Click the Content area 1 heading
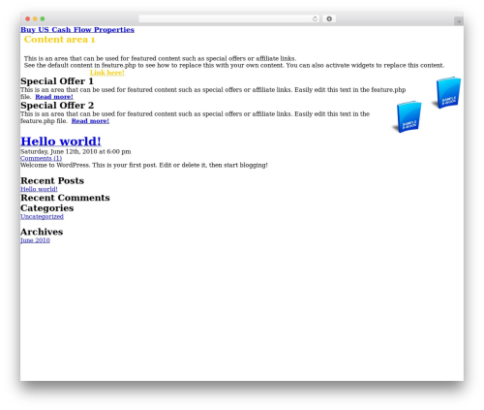 click(x=59, y=40)
